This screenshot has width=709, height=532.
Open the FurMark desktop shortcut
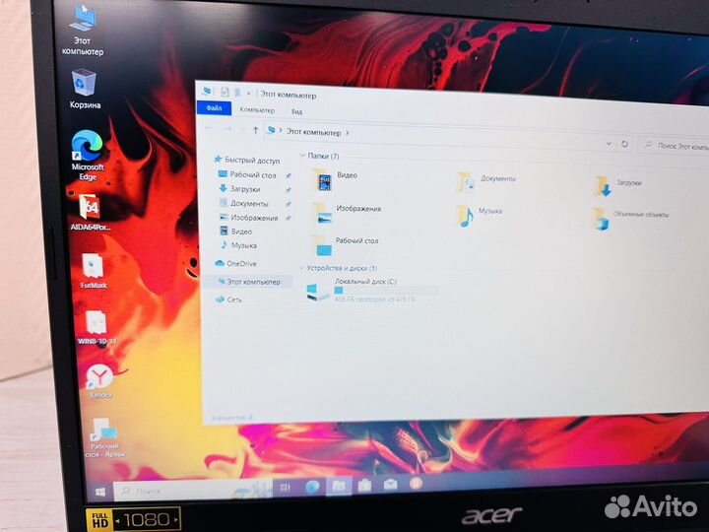[94, 271]
